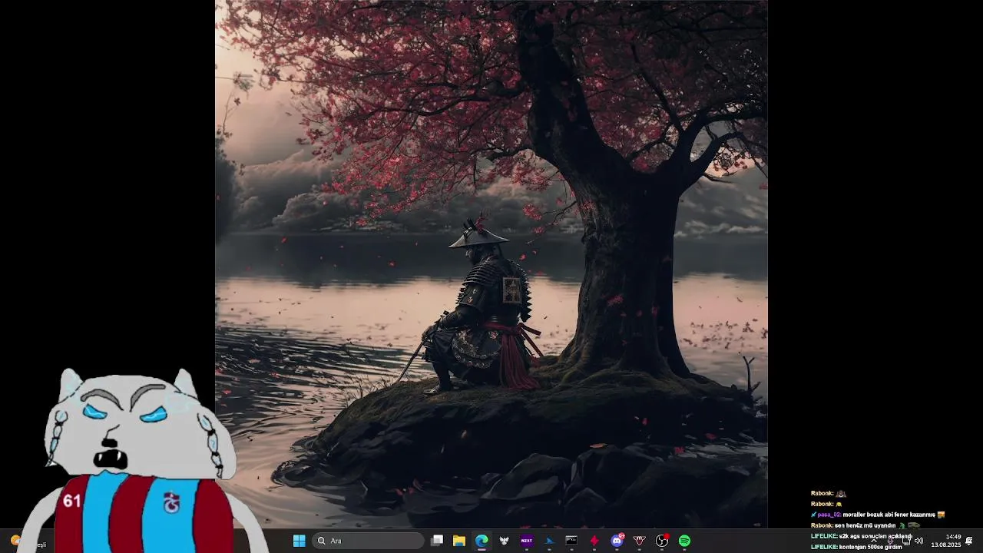Open the red triangle mask taskbar app
The image size is (983, 553).
[639, 541]
